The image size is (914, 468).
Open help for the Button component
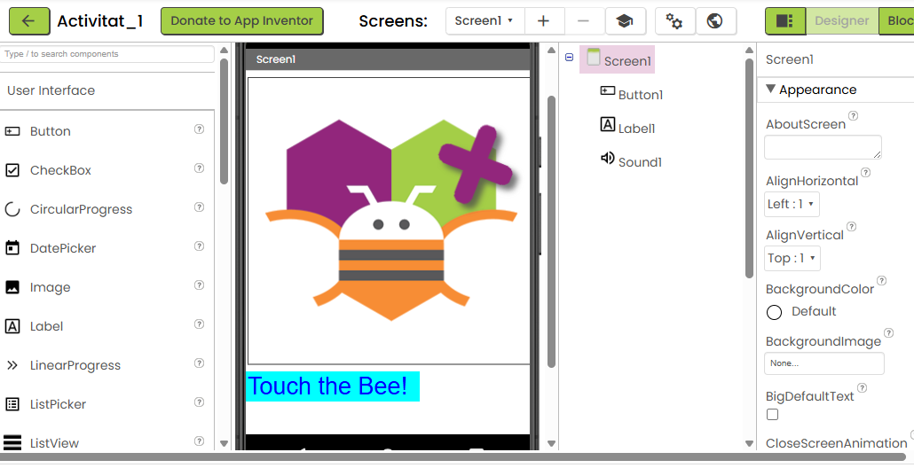(199, 129)
